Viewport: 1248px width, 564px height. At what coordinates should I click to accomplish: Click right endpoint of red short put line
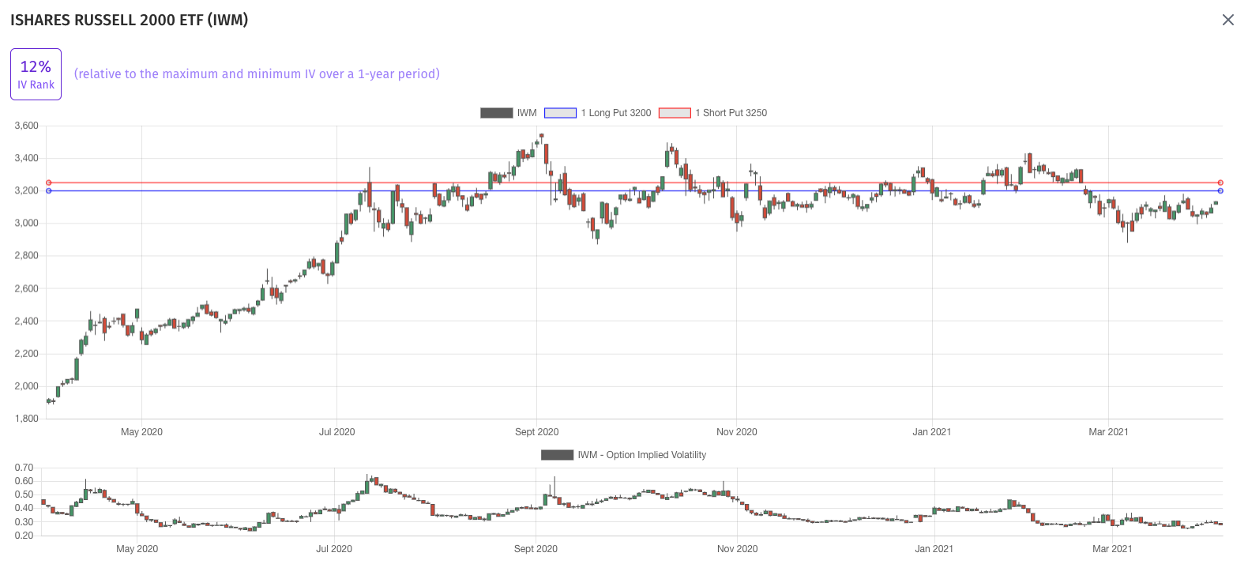pyautogui.click(x=1220, y=182)
